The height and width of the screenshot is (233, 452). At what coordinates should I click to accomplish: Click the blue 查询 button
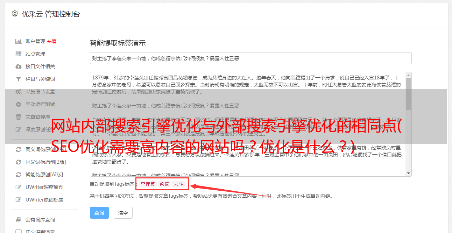point(99,213)
